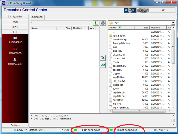Click the right pane vertical scrollbar thumb
This screenshot has height=134, width=178.
click(173, 47)
